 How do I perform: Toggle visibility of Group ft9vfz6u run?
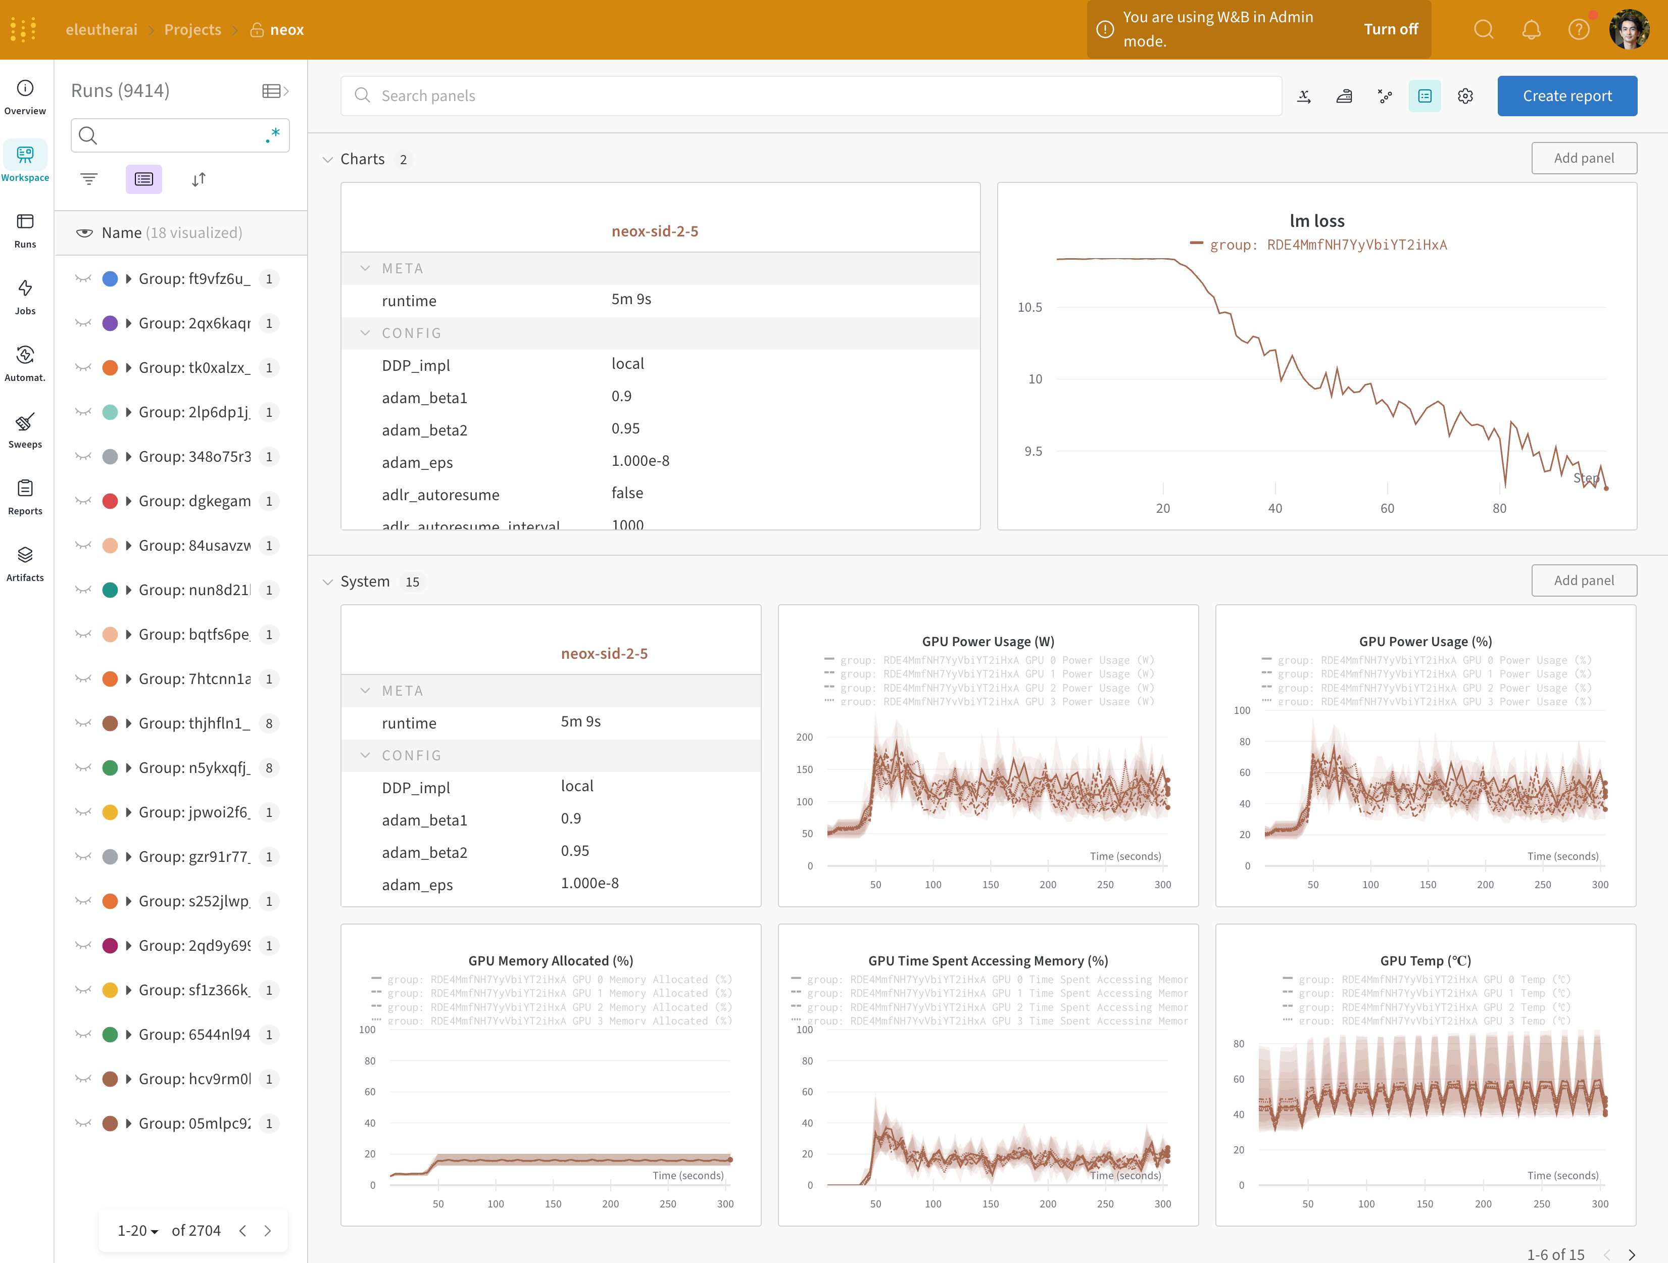pos(83,279)
